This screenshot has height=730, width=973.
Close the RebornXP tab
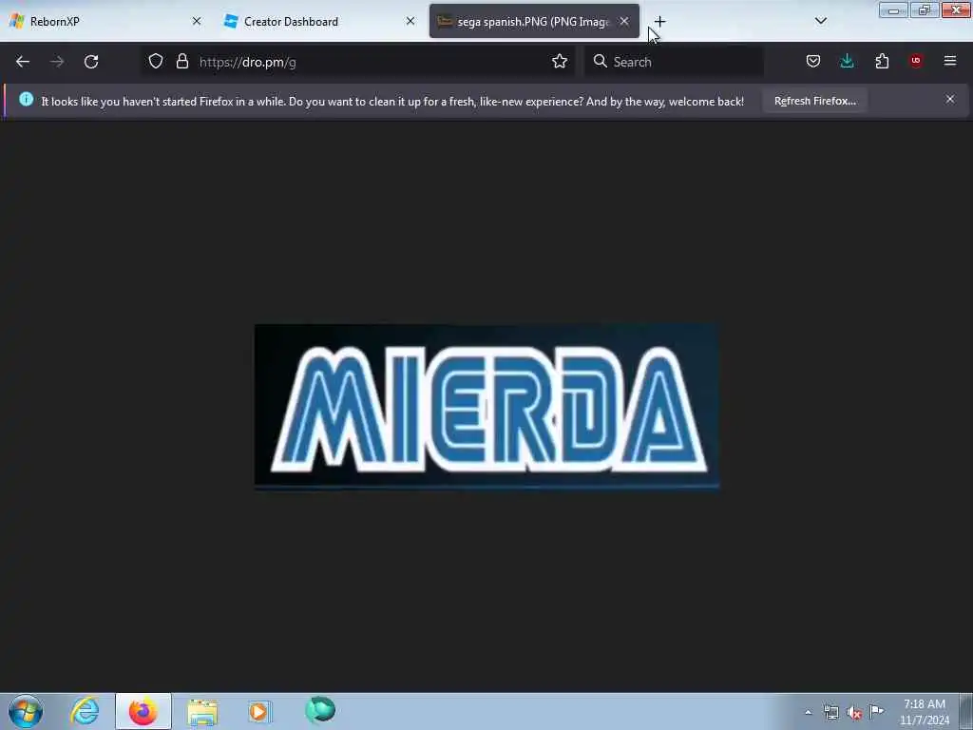pos(197,21)
